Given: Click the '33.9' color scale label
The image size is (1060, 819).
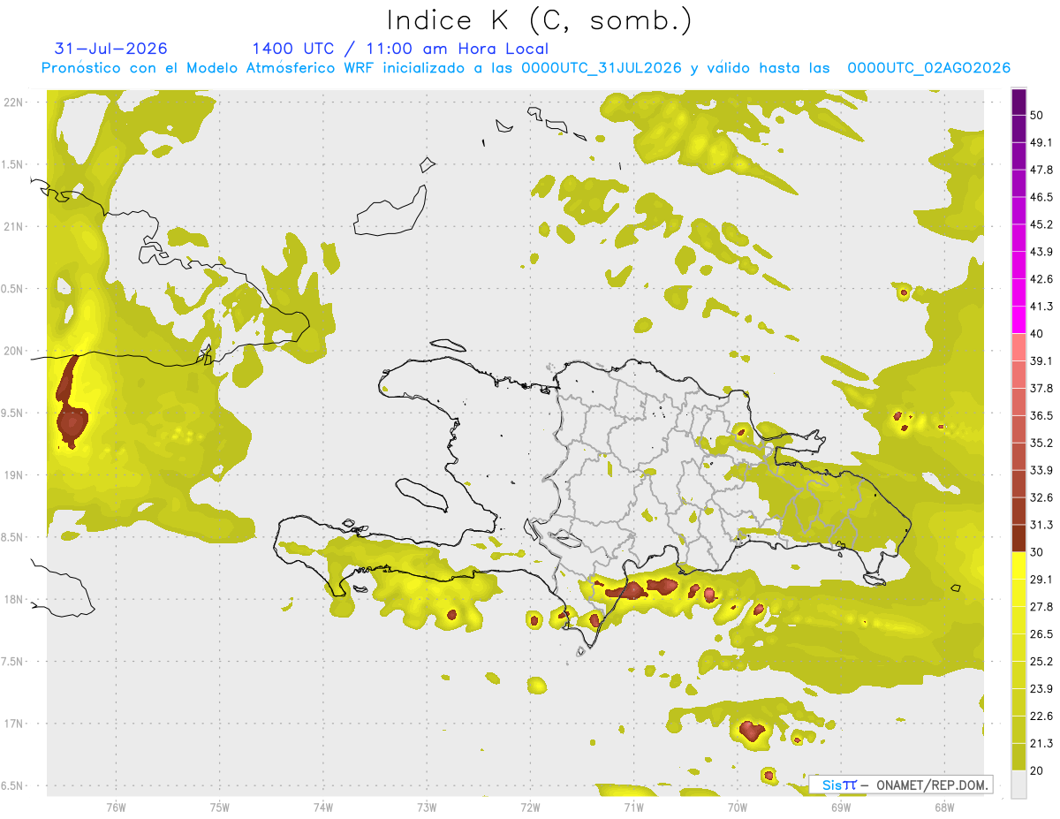Looking at the screenshot, I should coord(1041,470).
